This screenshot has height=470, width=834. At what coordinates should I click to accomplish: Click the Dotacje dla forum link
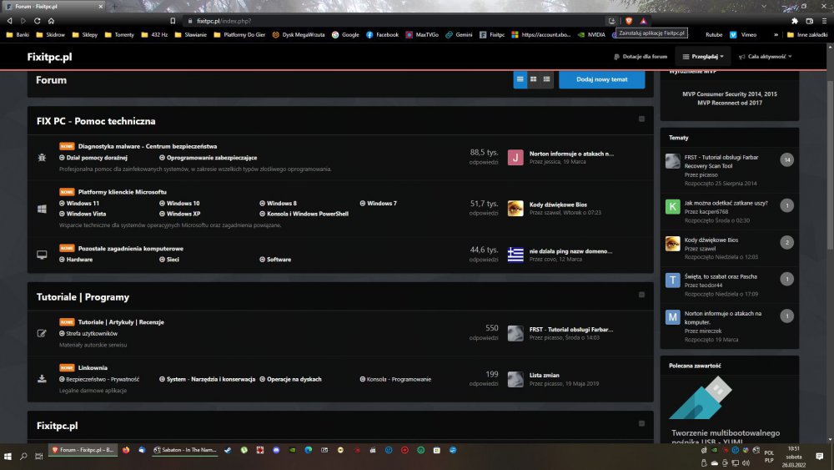click(641, 57)
